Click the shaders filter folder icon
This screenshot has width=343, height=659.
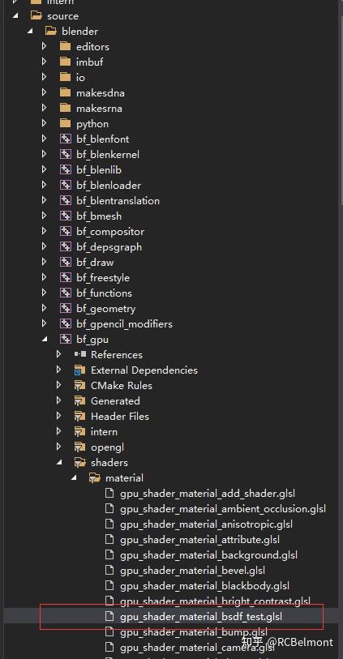pos(79,462)
